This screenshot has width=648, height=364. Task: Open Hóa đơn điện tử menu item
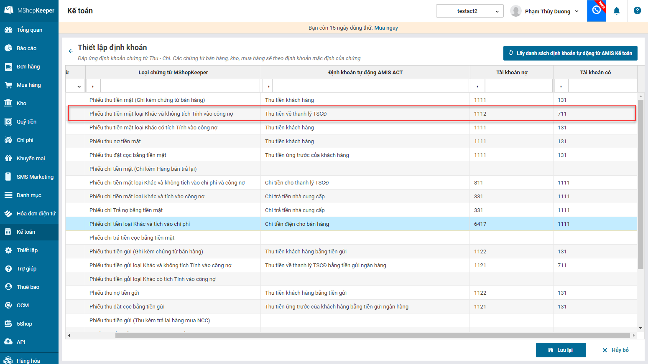tap(36, 213)
